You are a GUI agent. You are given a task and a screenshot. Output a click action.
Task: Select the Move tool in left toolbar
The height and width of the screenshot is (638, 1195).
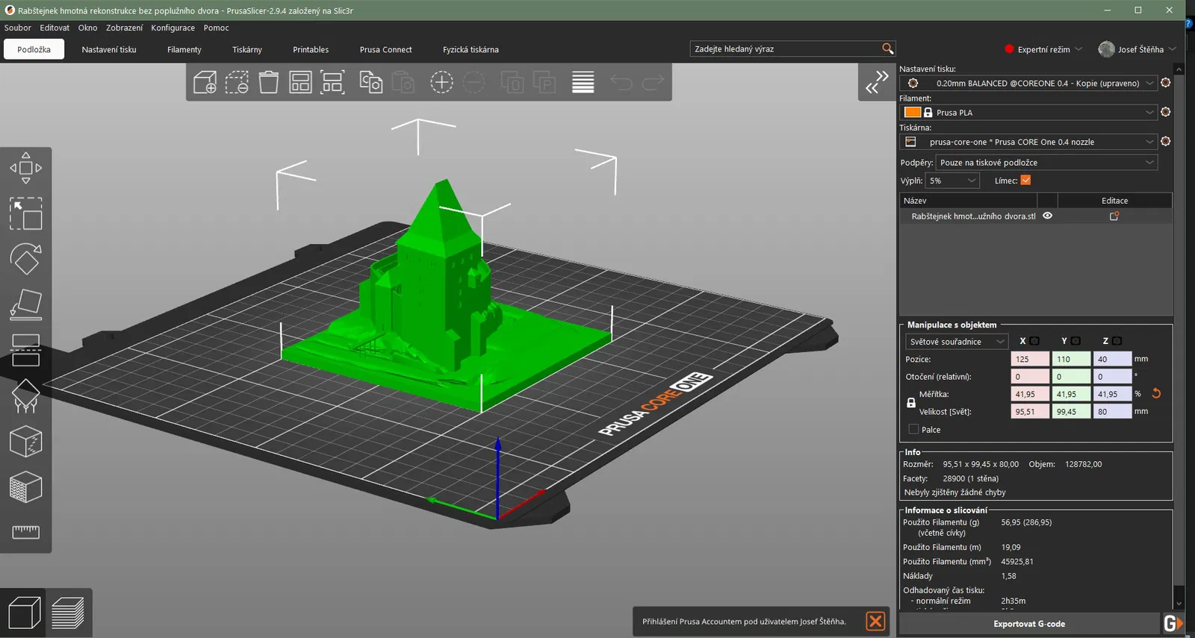coord(25,169)
